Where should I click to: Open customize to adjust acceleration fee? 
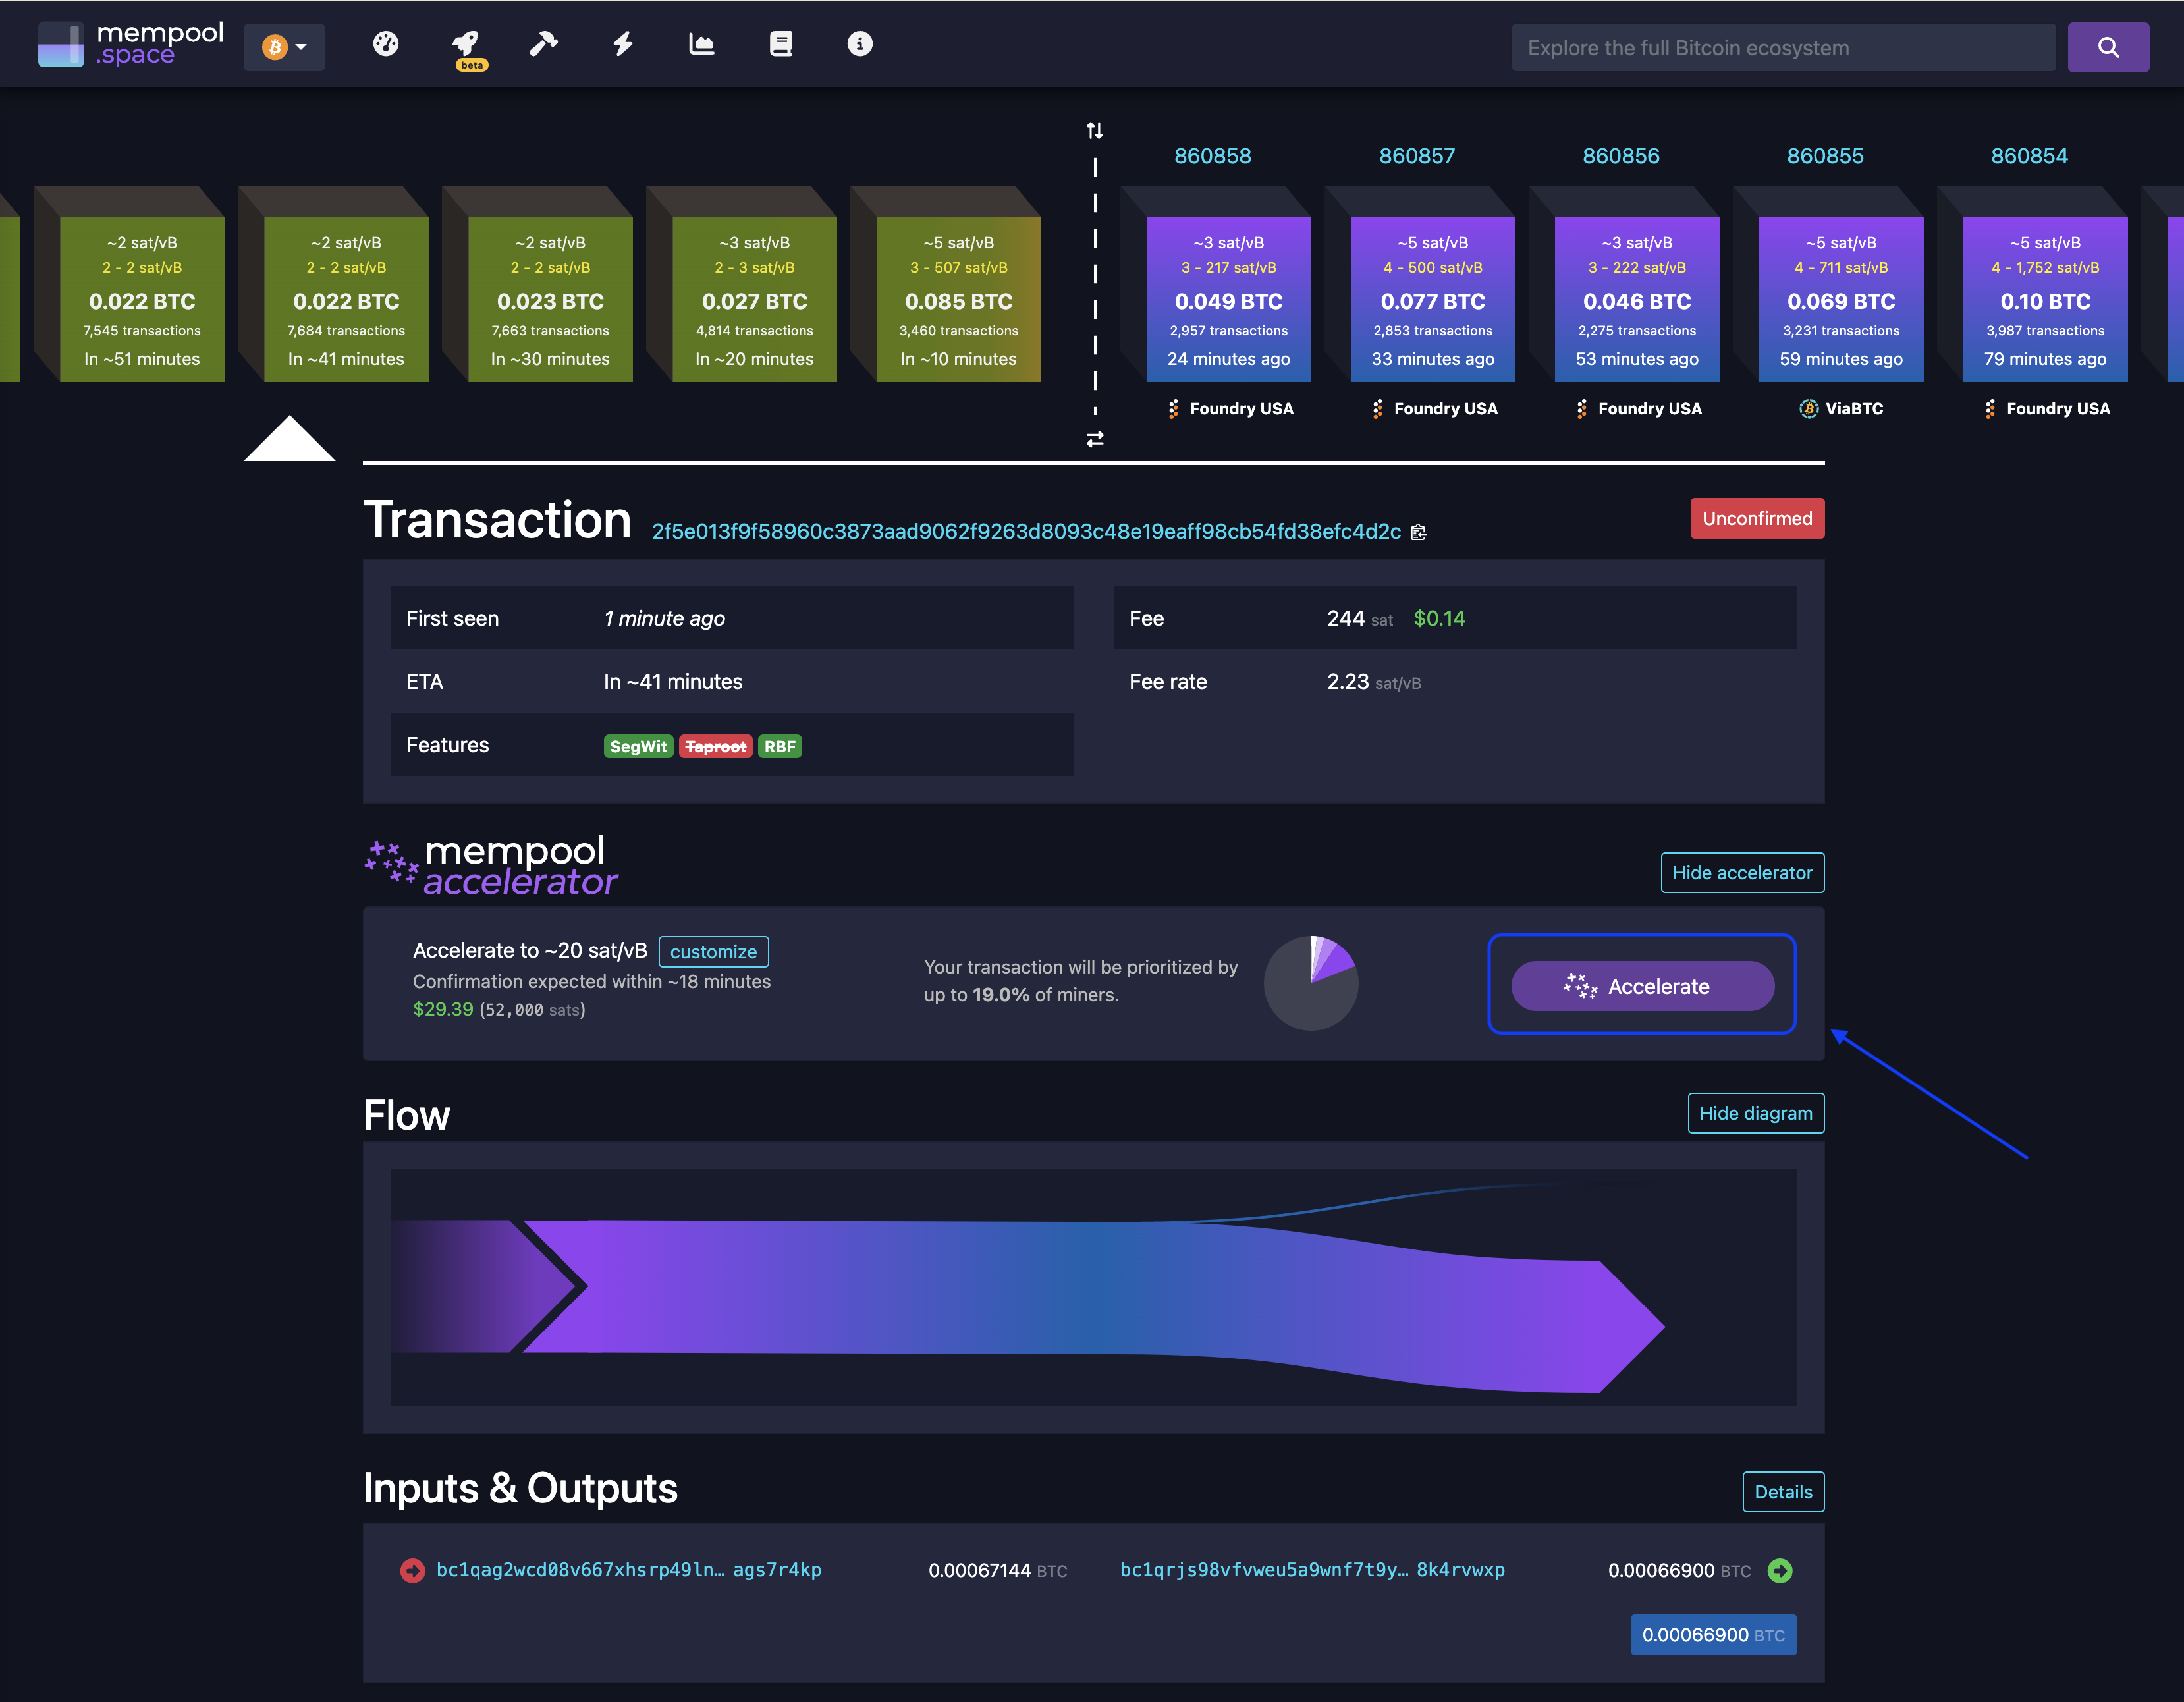click(713, 951)
